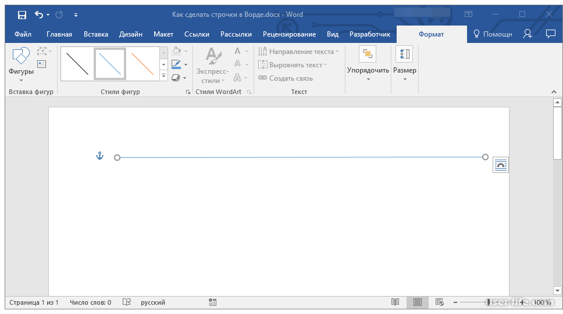Move shape styles gallery down one row

tap(164, 65)
